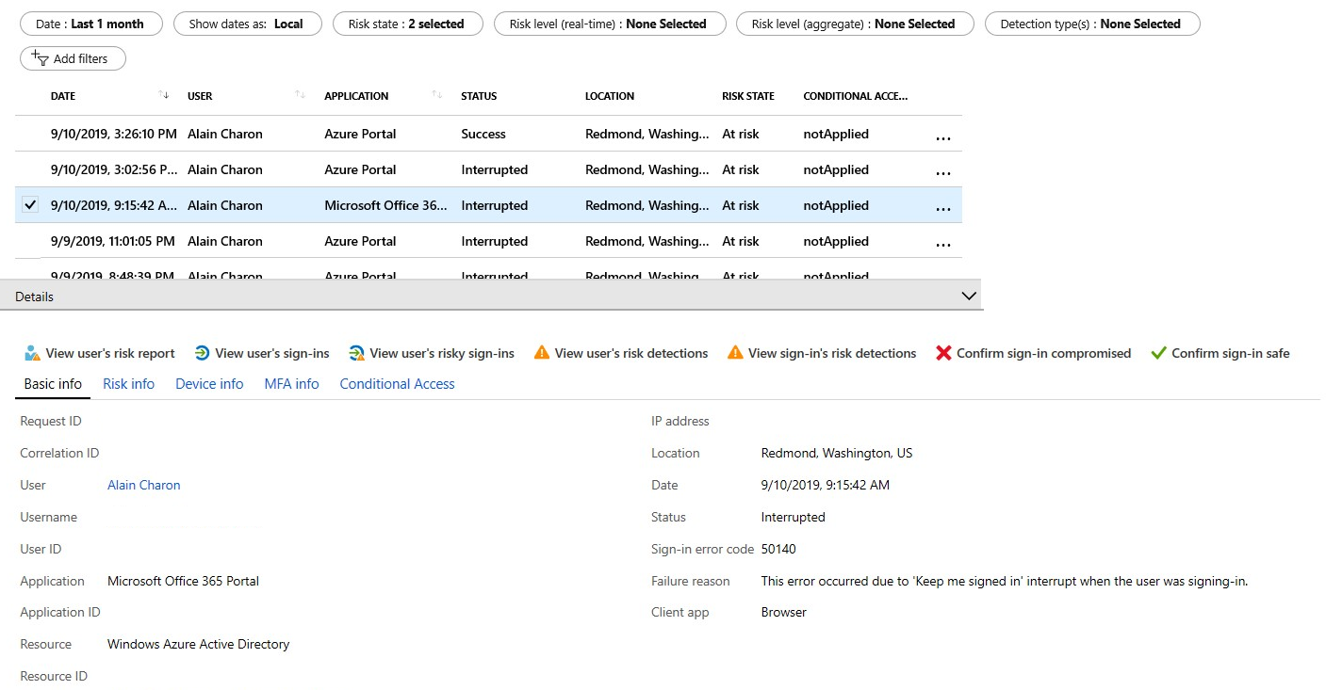The image size is (1326, 690).
Task: Click the STATUS column header
Action: (479, 96)
